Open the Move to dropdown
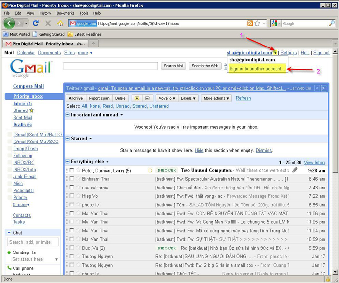 (167, 98)
